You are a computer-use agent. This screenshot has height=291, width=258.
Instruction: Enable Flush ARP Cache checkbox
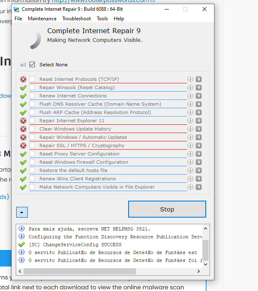[32, 112]
